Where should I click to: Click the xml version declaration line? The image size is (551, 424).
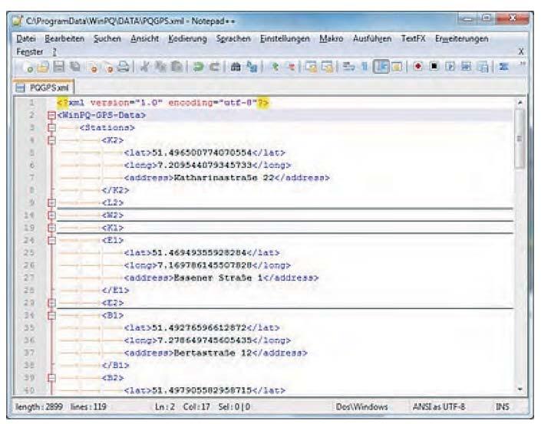click(x=163, y=103)
